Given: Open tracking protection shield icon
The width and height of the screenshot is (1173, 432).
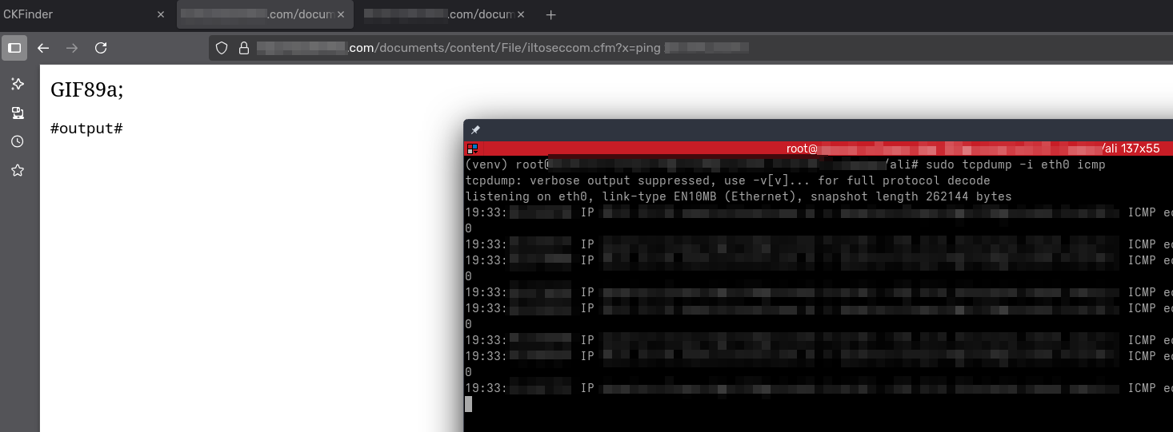Looking at the screenshot, I should click(x=223, y=48).
